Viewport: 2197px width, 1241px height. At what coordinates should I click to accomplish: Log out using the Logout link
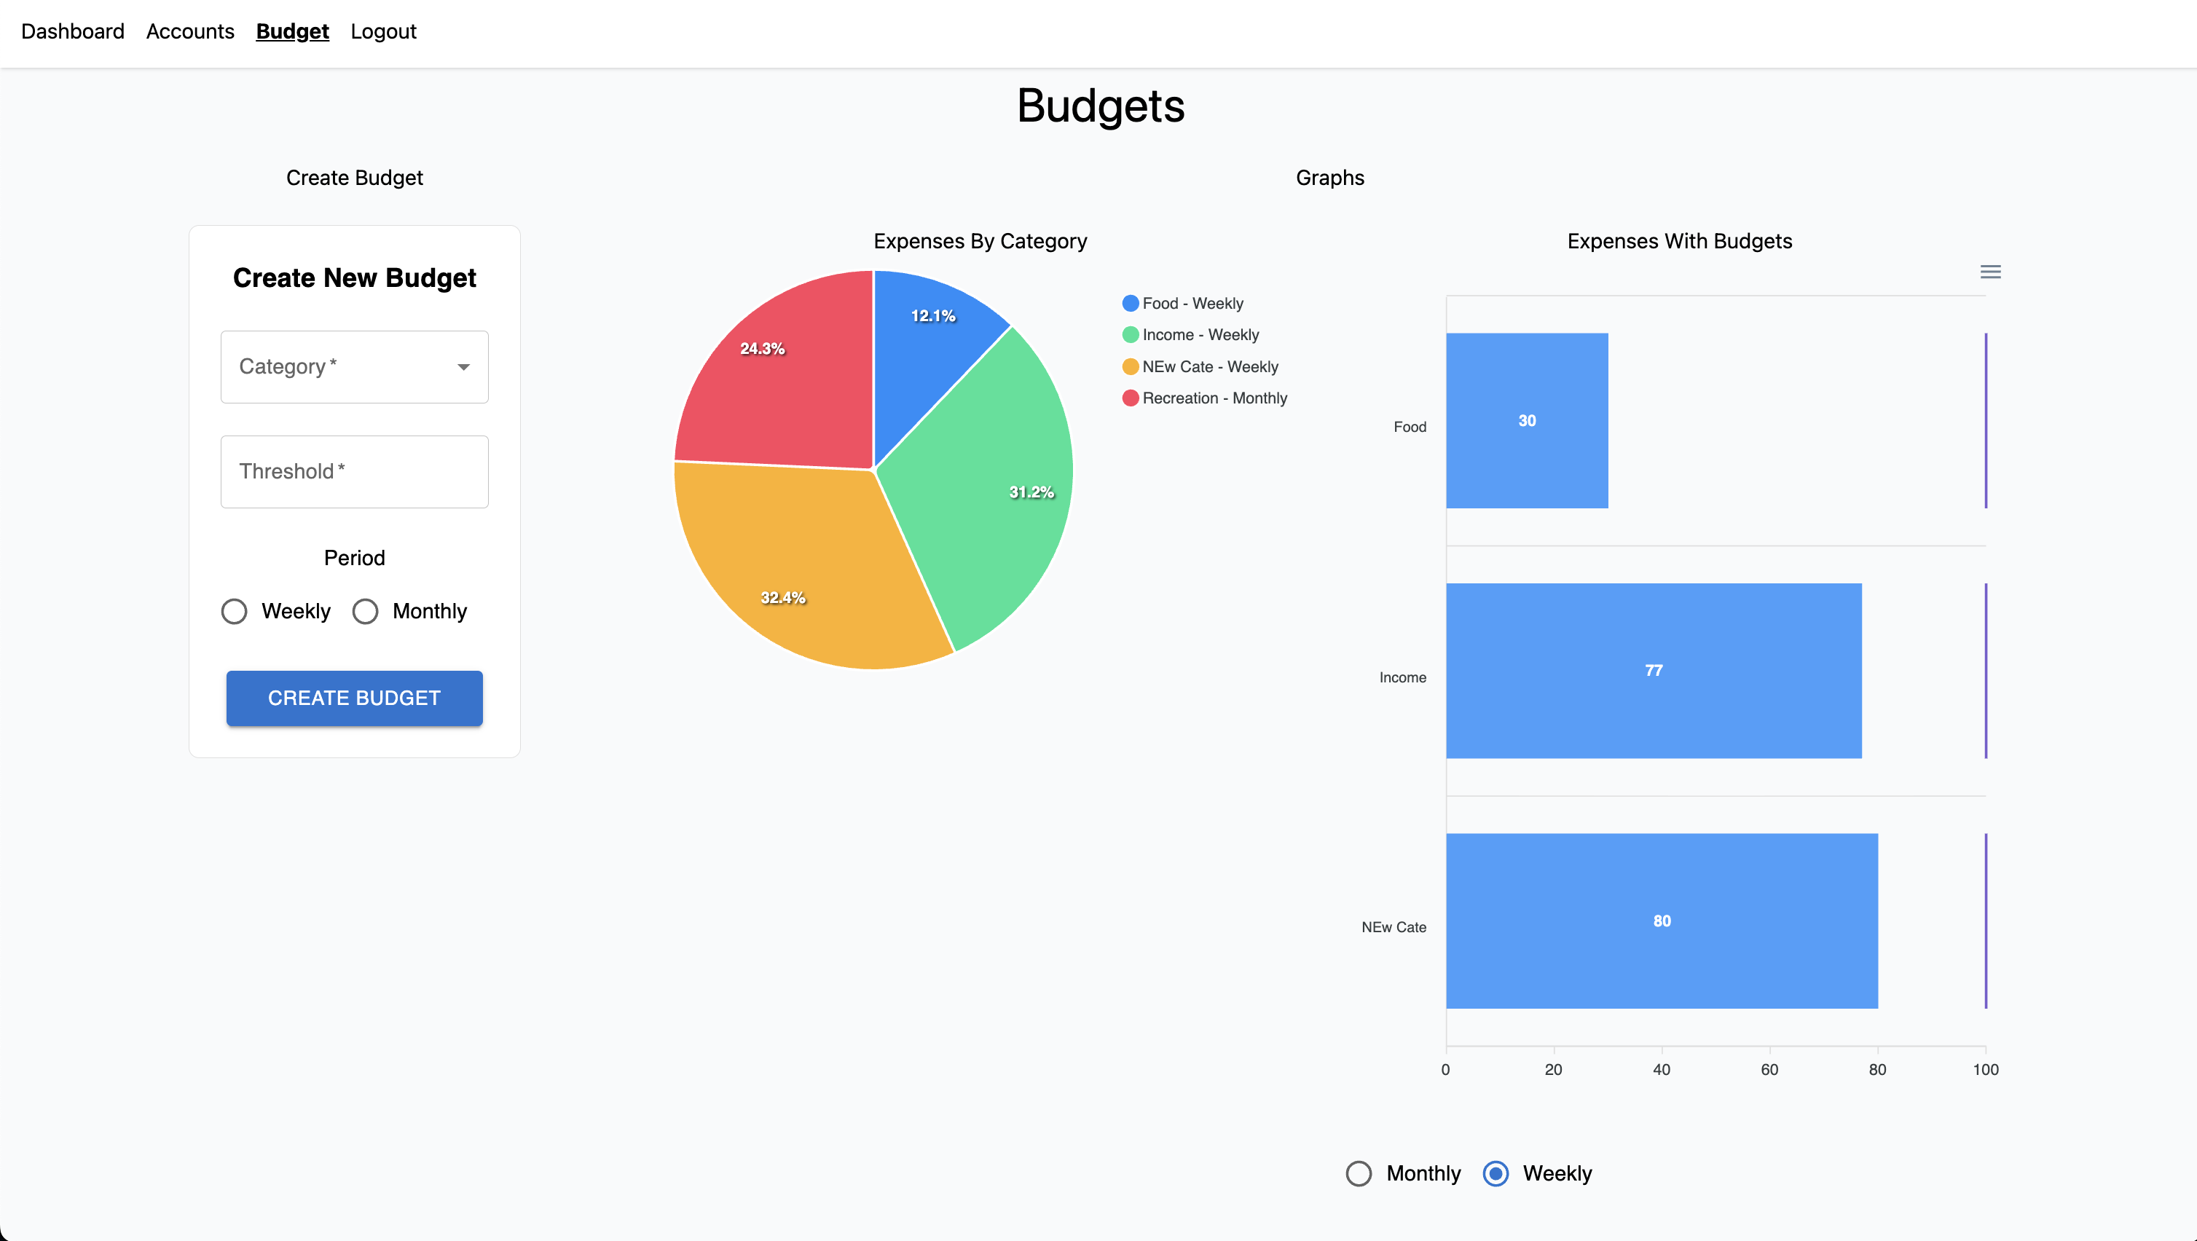click(383, 31)
